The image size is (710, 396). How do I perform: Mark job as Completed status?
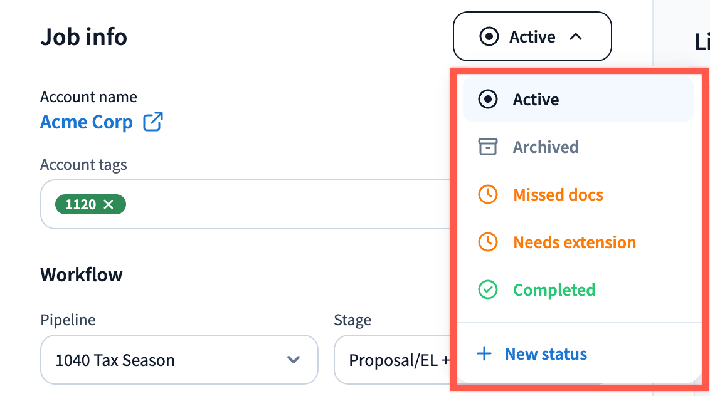pos(554,290)
